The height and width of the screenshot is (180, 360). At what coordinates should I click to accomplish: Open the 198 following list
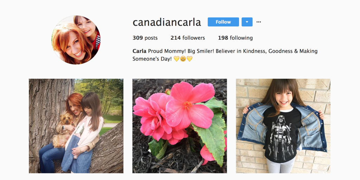coord(235,38)
